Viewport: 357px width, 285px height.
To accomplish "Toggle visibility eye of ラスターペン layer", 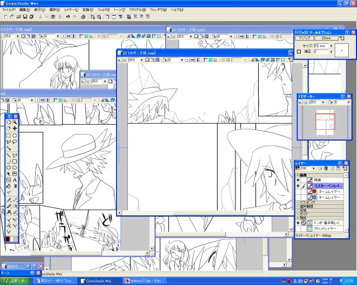I will [297, 186].
